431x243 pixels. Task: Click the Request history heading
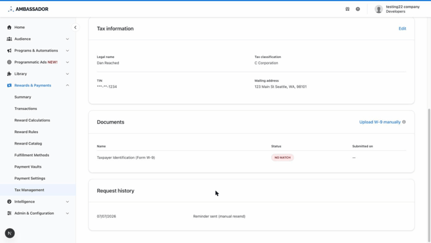point(115,191)
